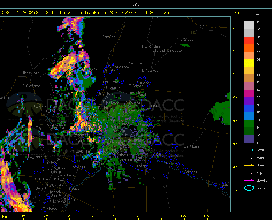Click the Clla.El_Cavadito label
272x220 pixels.
pos(167,51)
